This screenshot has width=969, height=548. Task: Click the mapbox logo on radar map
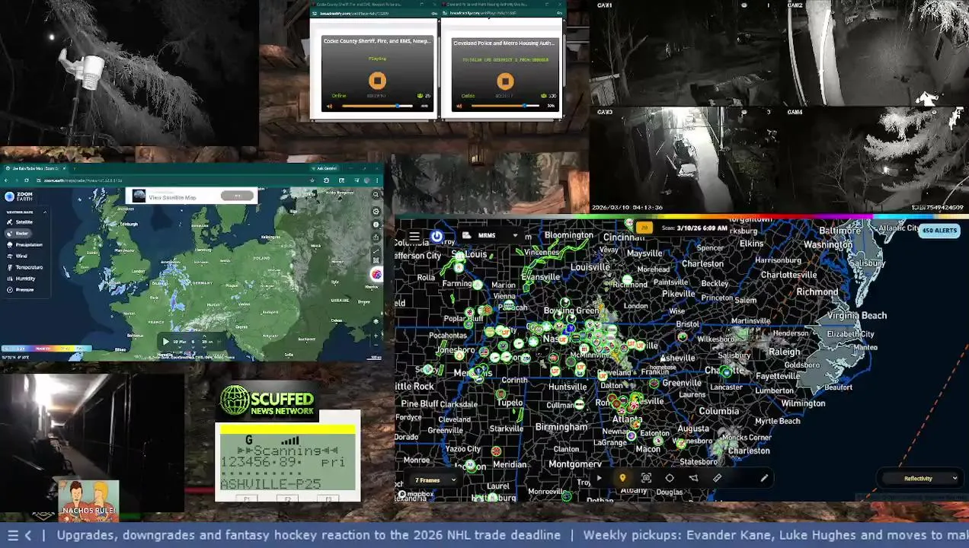[x=416, y=495]
